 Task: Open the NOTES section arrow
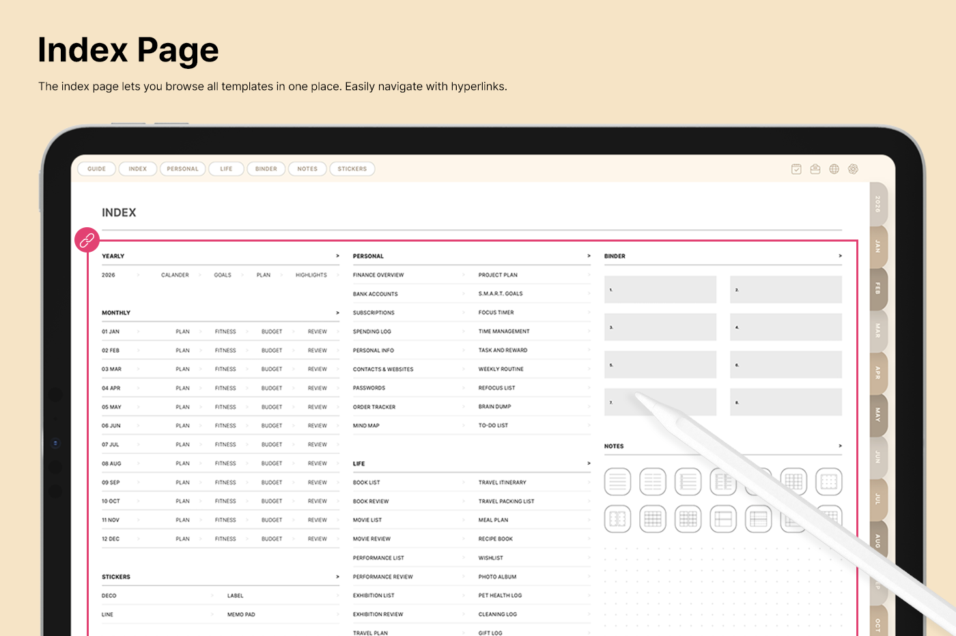coord(840,446)
